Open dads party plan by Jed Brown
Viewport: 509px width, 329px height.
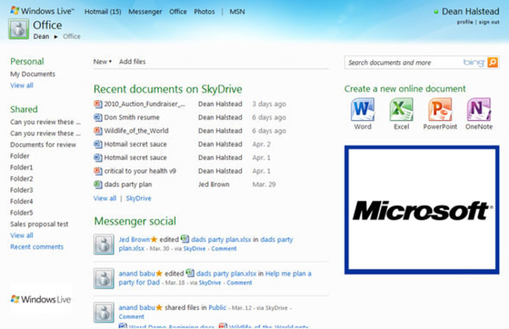(x=128, y=184)
